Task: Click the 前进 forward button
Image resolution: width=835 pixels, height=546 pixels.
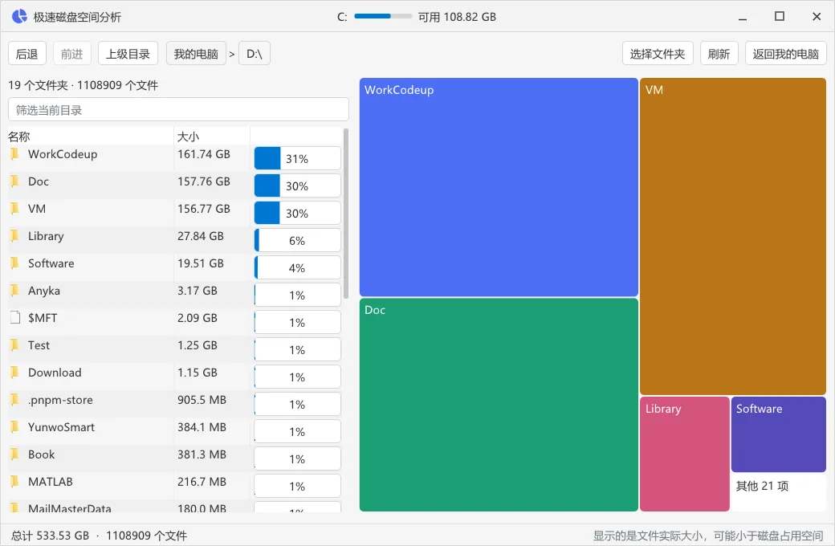Action: (72, 53)
